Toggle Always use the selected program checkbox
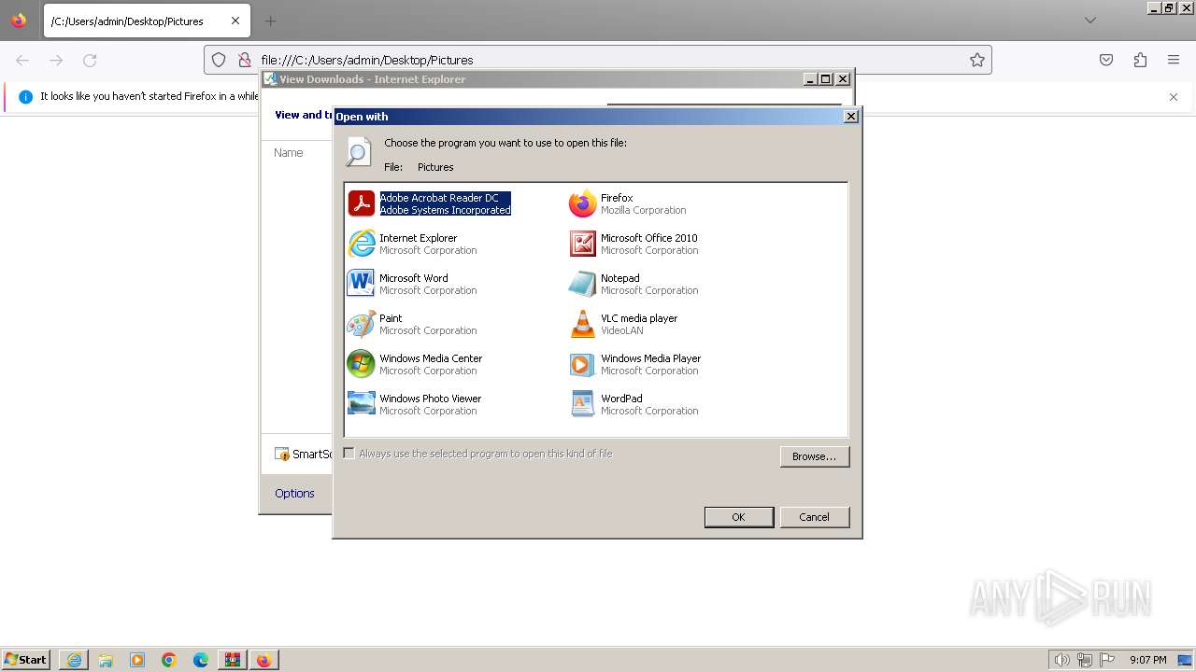Screen dimensions: 1196x672 click(x=349, y=454)
